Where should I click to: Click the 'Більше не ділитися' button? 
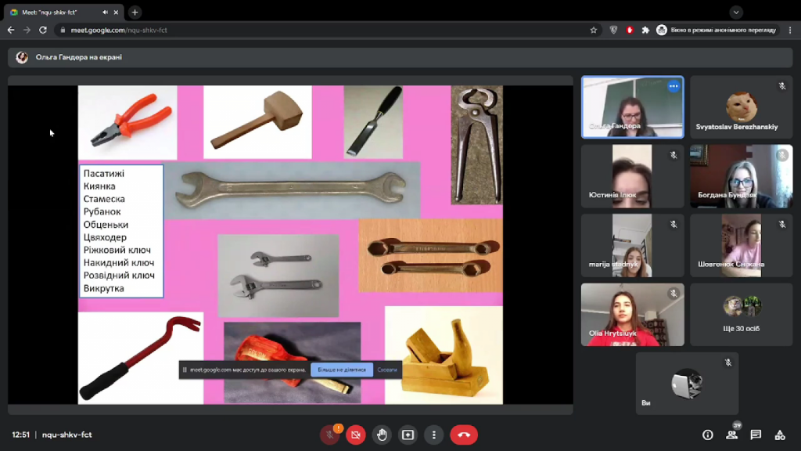tap(342, 370)
